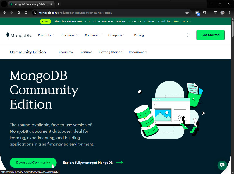Image resolution: width=234 pixels, height=174 pixels.
Task: Open the browser extensions puzzle icon
Action: pos(204,13)
